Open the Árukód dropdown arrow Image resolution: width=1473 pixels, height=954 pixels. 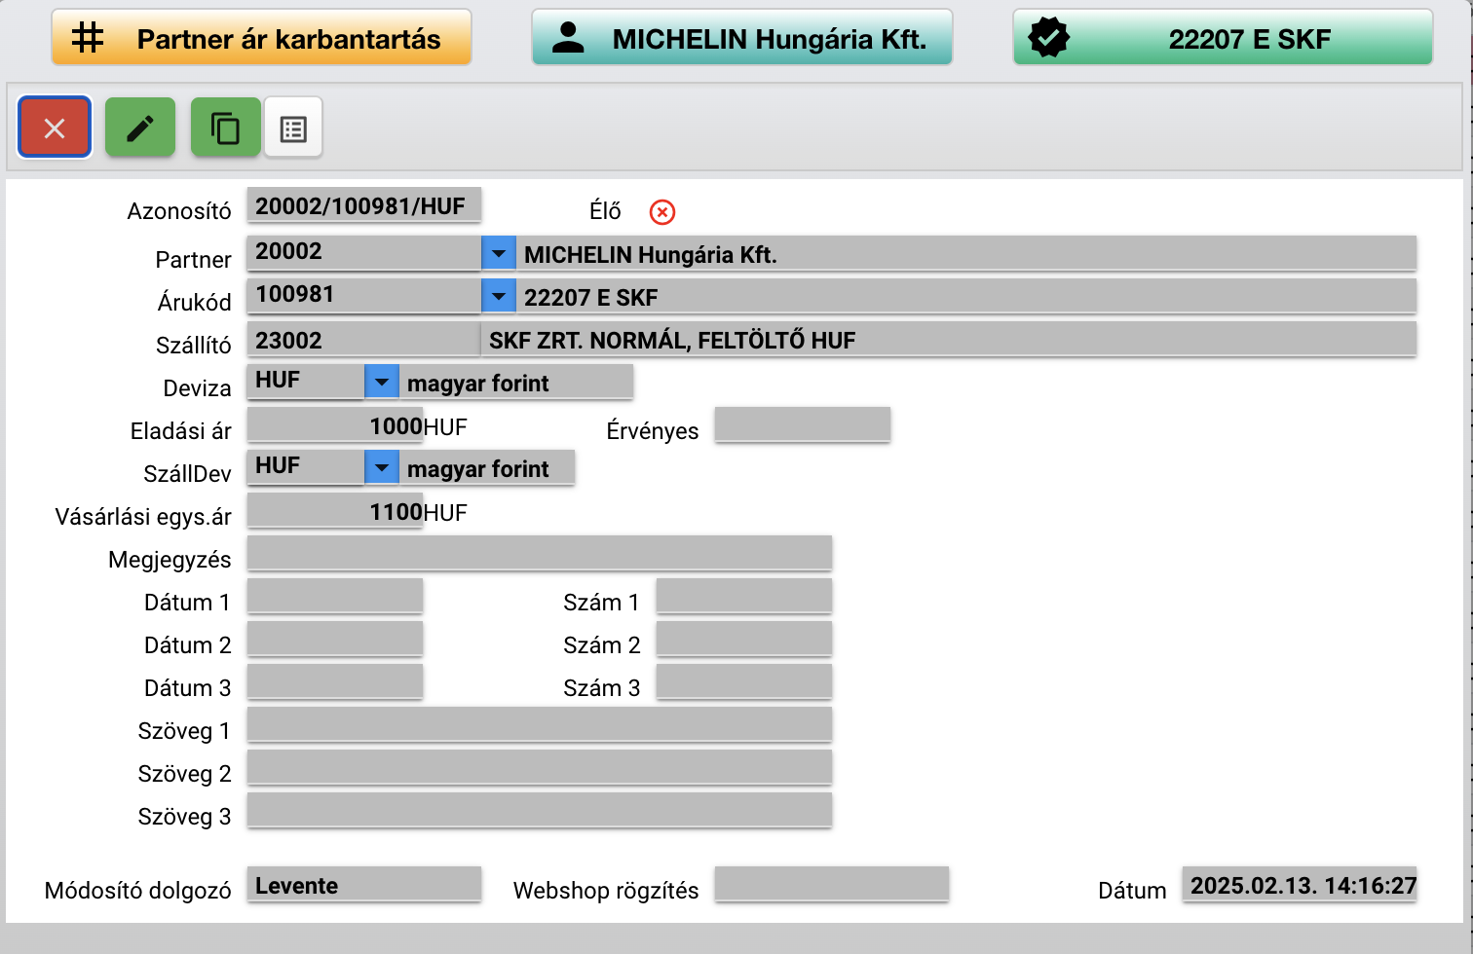click(498, 296)
